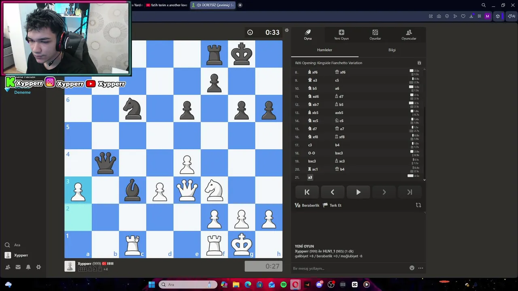Click the white queen on e3
This screenshot has width=518, height=291.
(187, 190)
